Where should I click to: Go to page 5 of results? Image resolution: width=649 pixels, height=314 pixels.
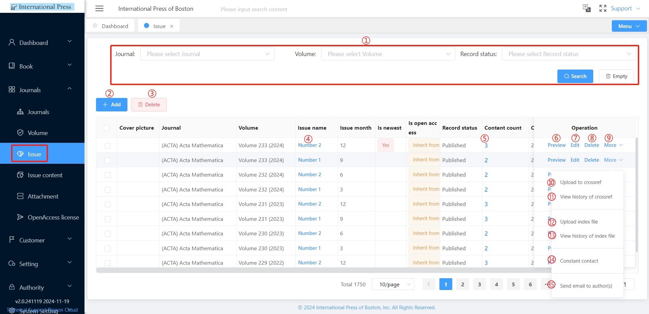pos(513,284)
